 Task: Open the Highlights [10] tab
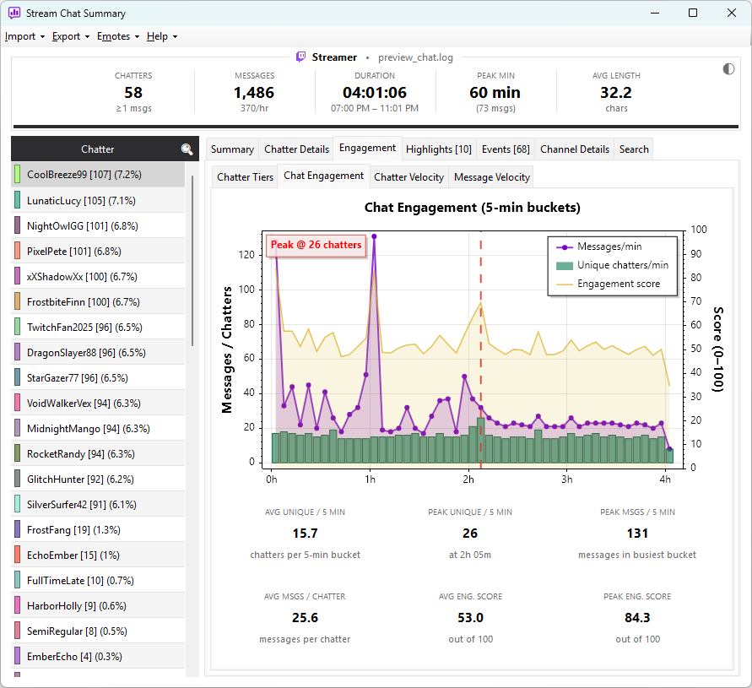pos(438,149)
